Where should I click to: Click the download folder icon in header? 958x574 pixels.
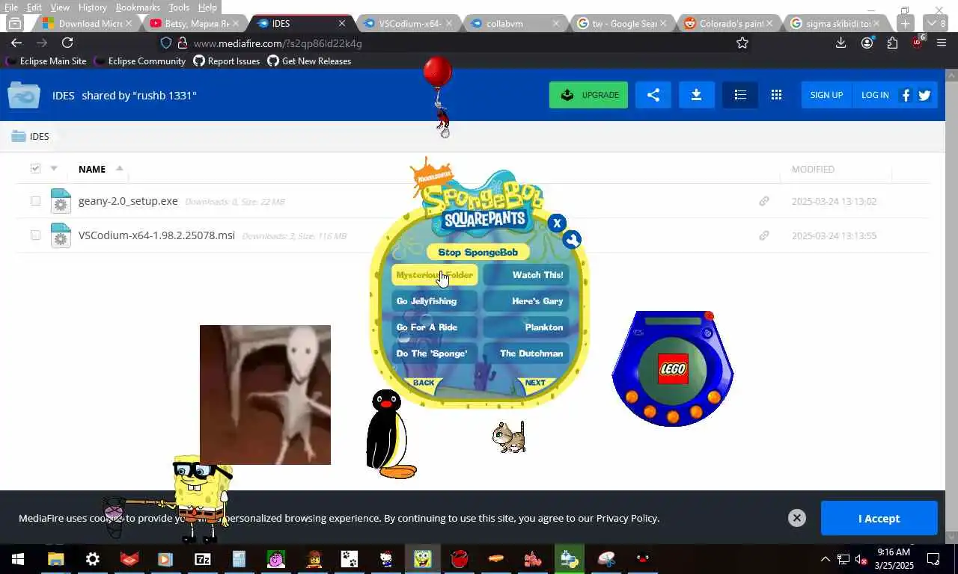(x=696, y=95)
